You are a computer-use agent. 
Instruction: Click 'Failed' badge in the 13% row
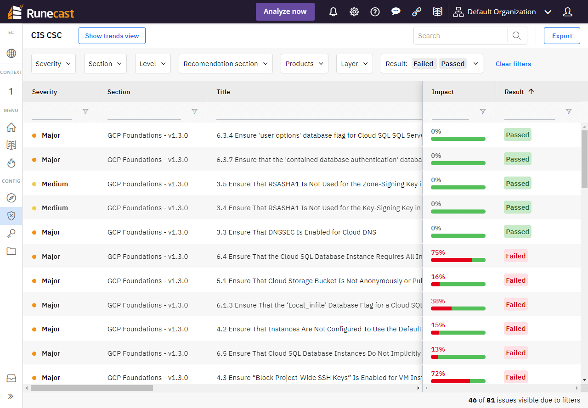coord(515,353)
